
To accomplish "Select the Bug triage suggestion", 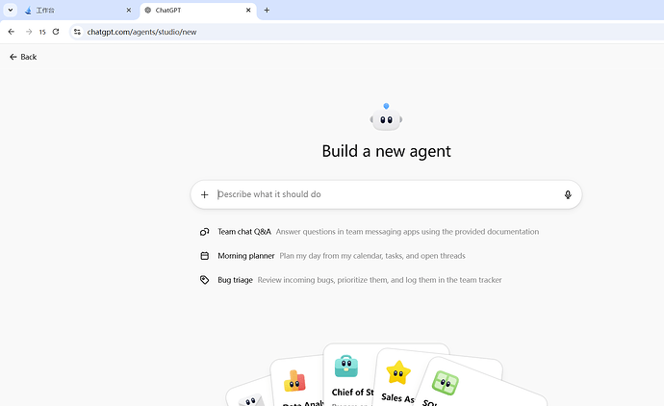I will pyautogui.click(x=350, y=280).
